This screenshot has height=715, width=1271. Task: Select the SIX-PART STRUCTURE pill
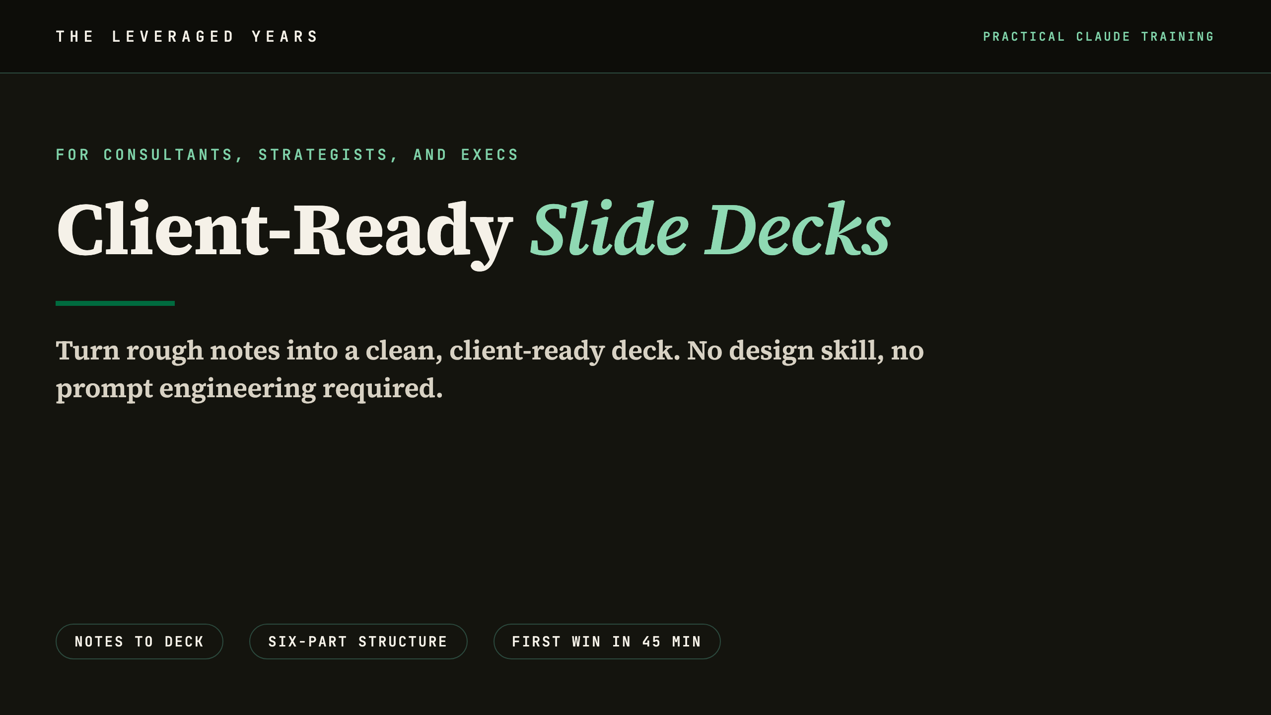pos(358,642)
